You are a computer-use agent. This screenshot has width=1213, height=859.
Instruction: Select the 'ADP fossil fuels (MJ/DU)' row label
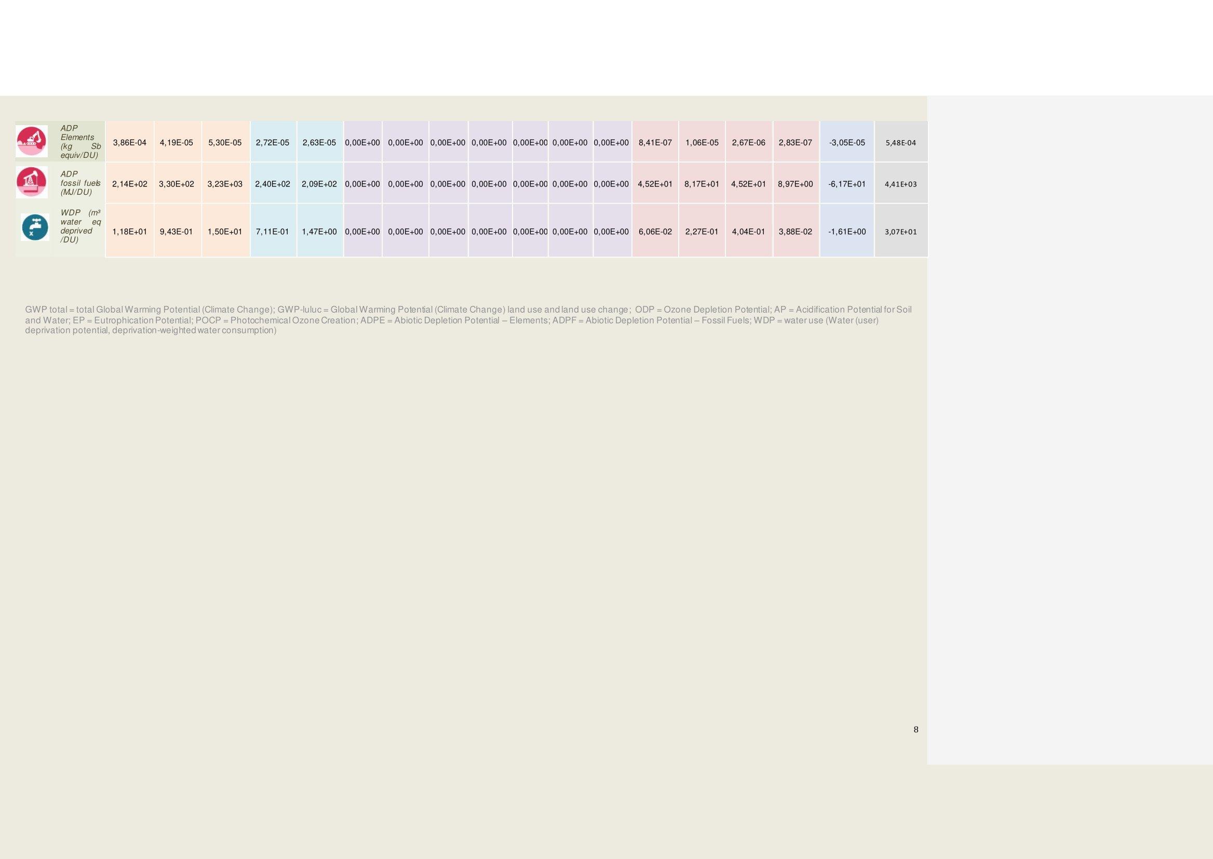point(80,183)
